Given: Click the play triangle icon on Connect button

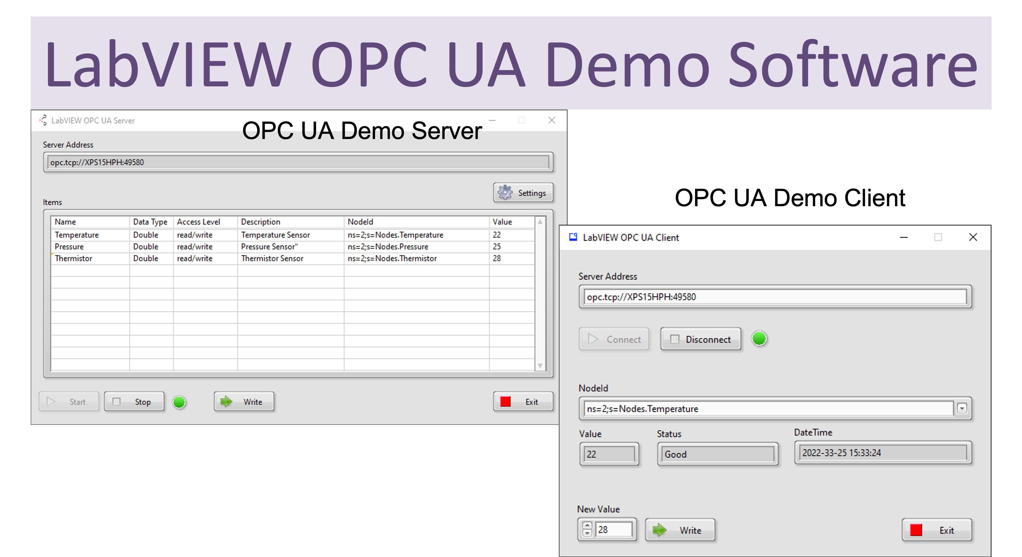Looking at the screenshot, I should 593,339.
